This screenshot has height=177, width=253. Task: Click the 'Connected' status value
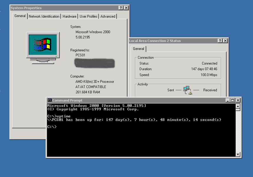point(209,63)
